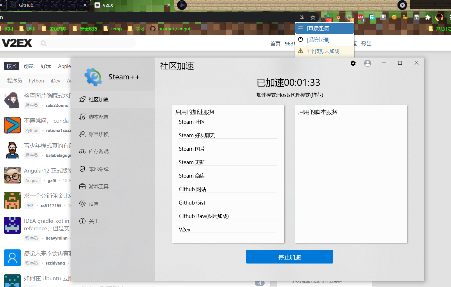Click the install app icon in address bar

tap(302, 17)
